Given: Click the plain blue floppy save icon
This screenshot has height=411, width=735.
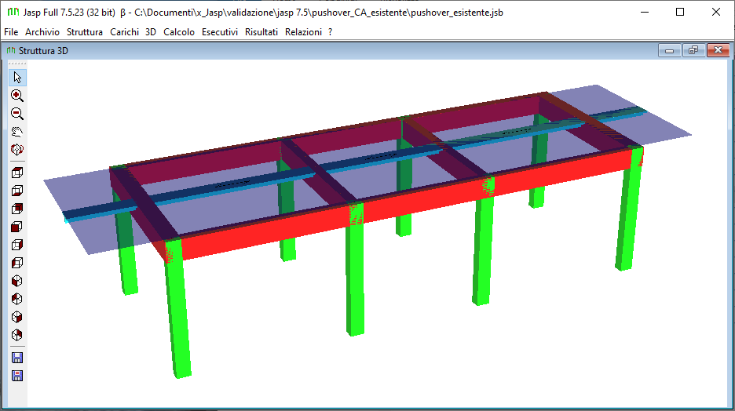Looking at the screenshot, I should pyautogui.click(x=17, y=358).
